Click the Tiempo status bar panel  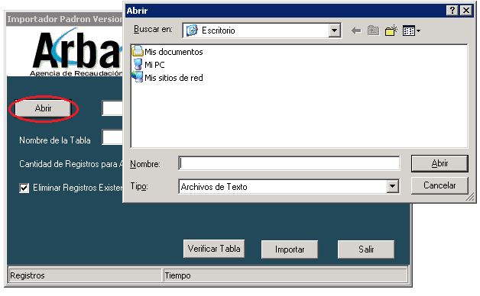pos(285,275)
